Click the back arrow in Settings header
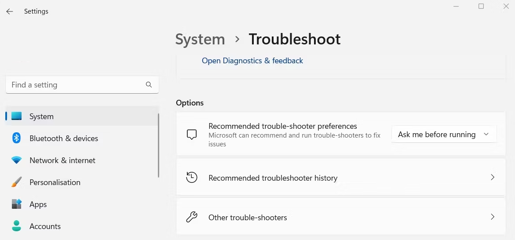 (x=10, y=11)
